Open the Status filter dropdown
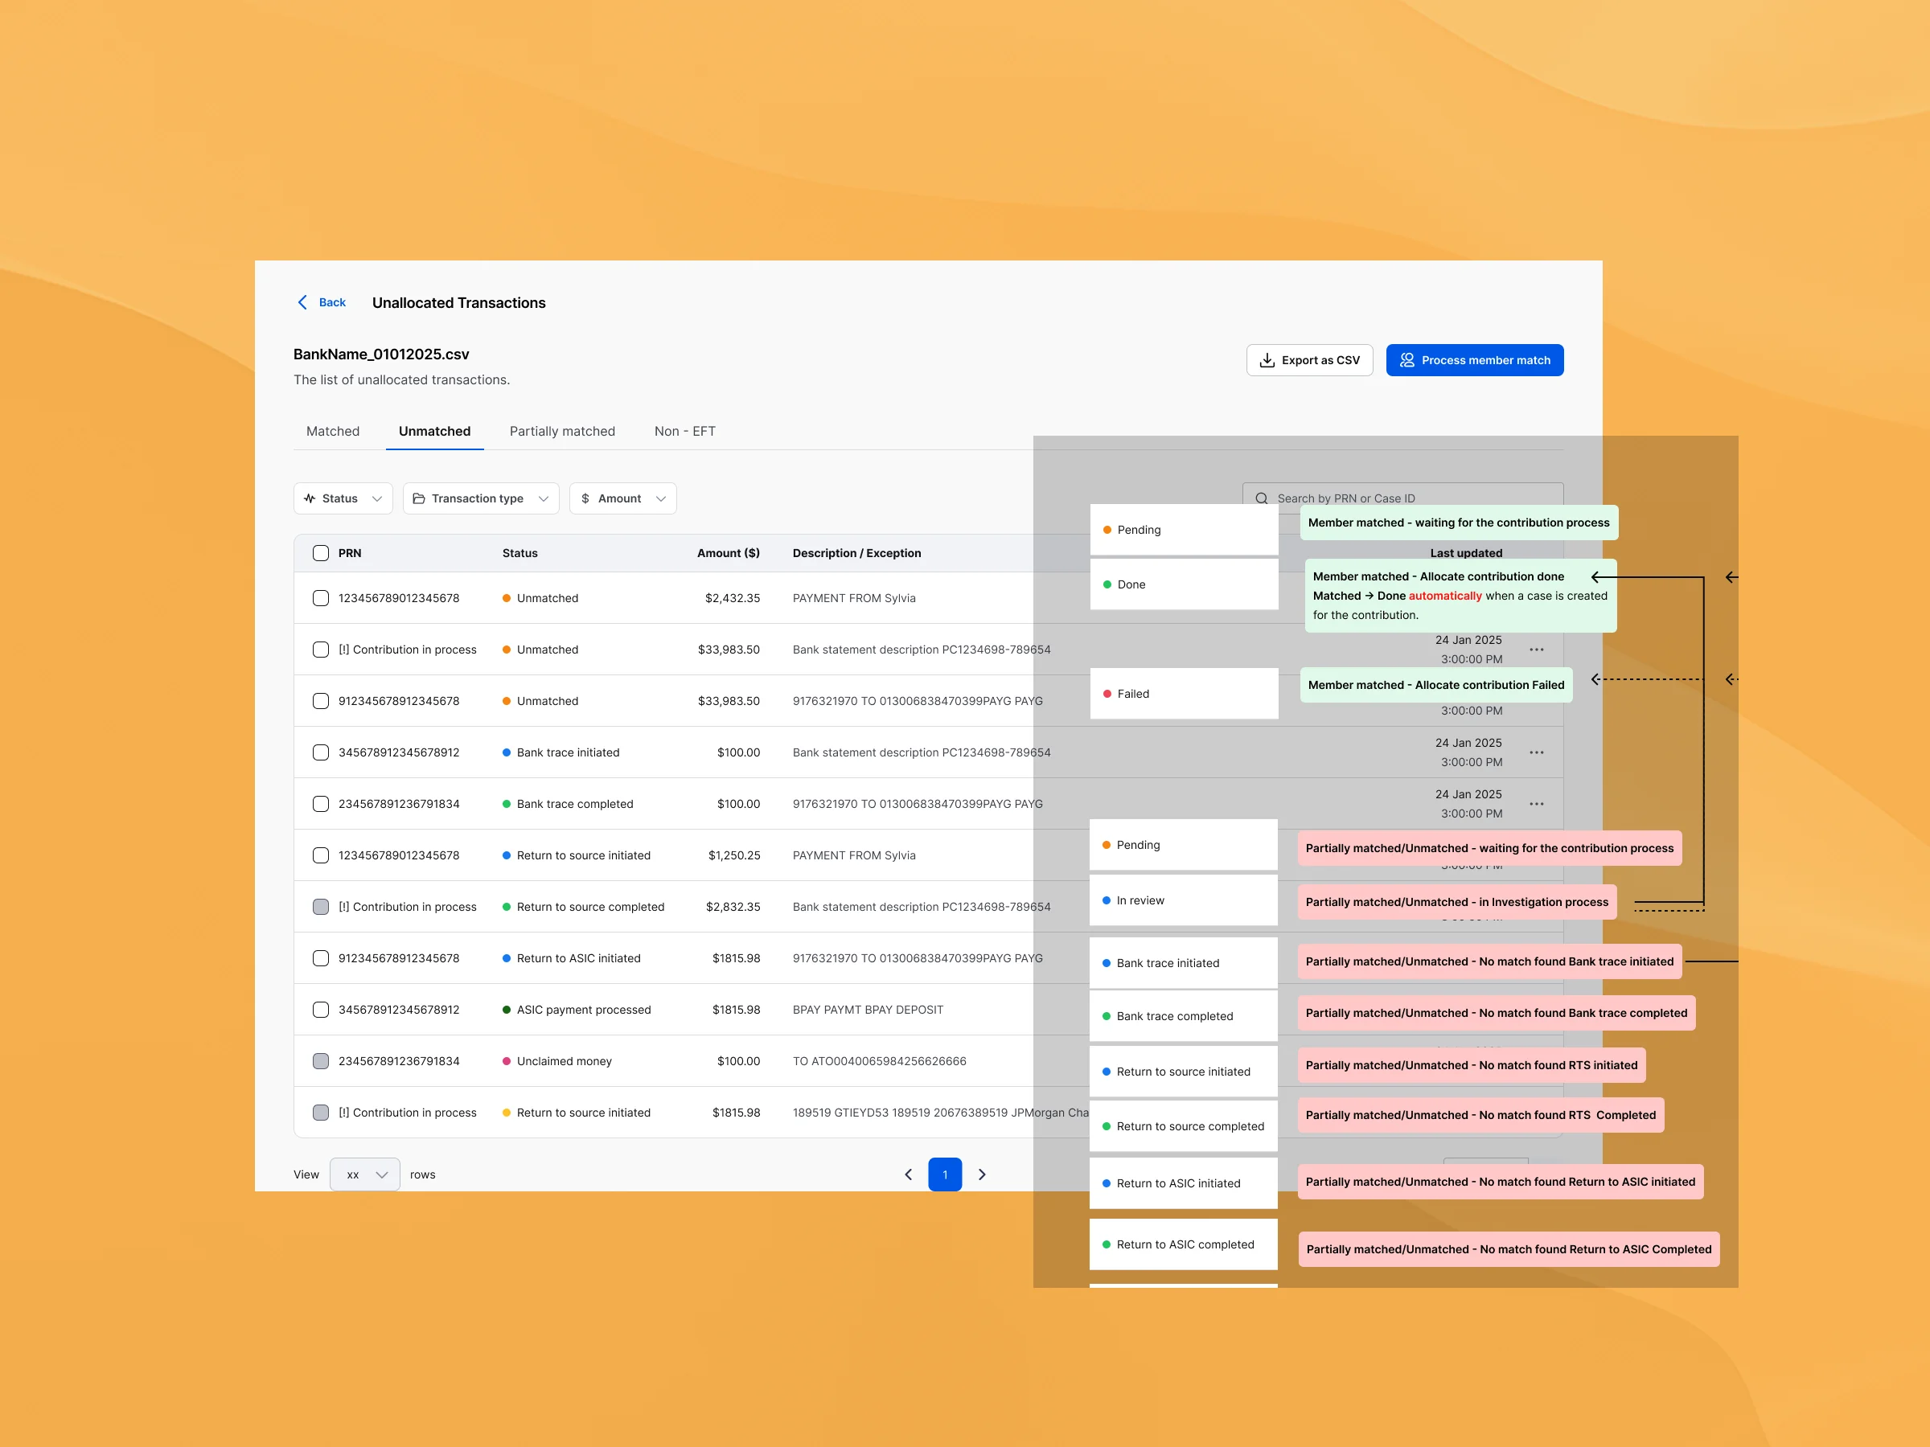Screen dimensions: 1930x1447 click(x=343, y=499)
